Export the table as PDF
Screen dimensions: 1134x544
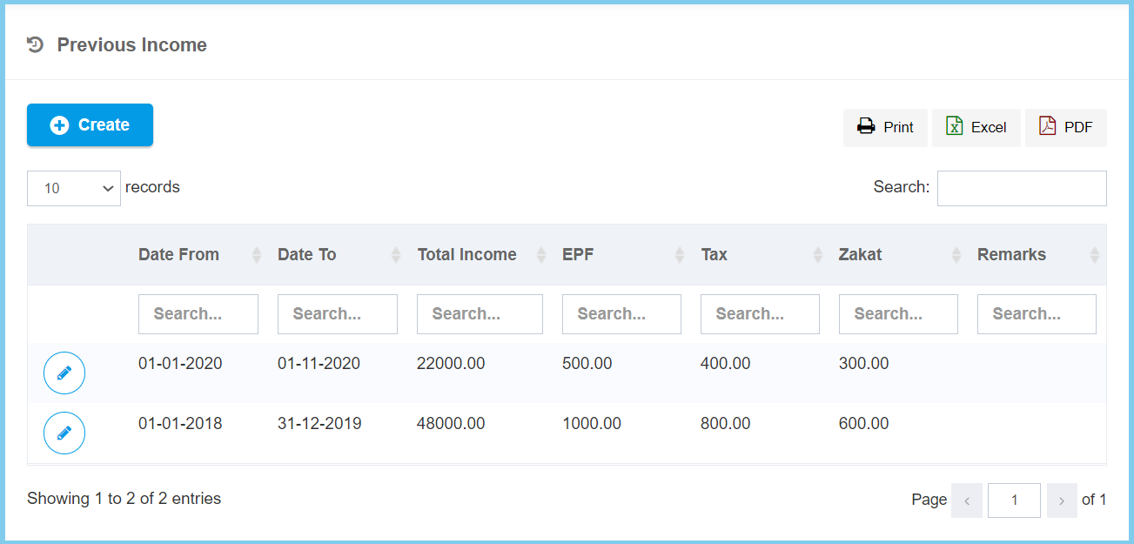(1065, 127)
